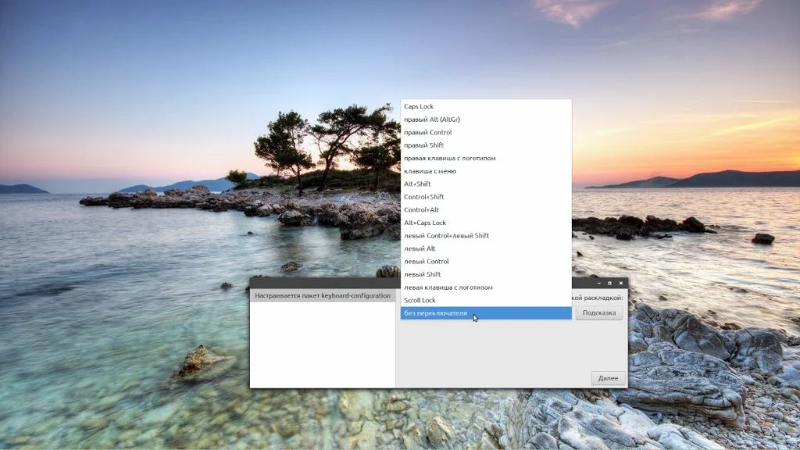This screenshot has height=450, width=800.
Task: Pick the правый Shift option
Action: (424, 145)
